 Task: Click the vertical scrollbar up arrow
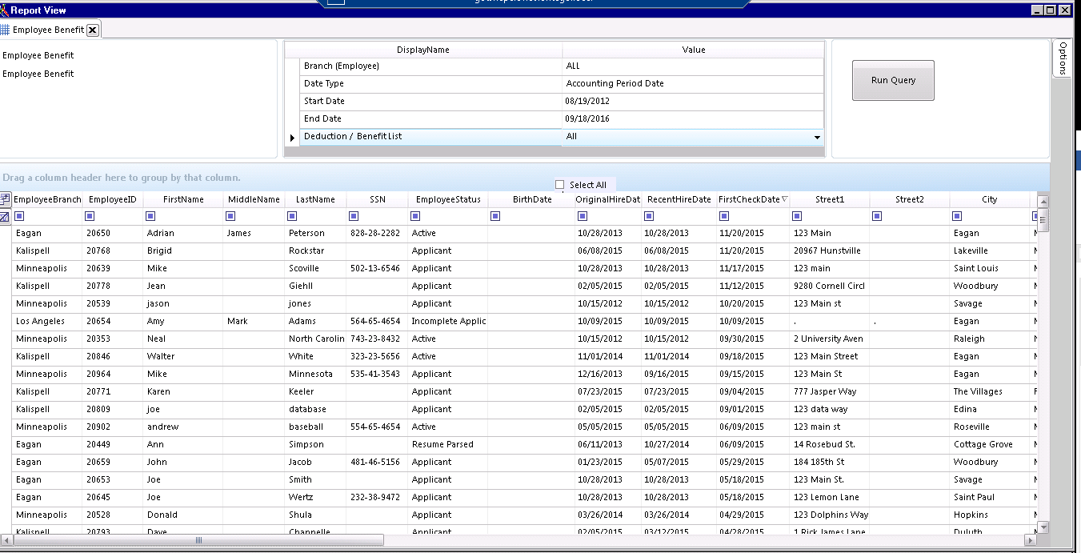pyautogui.click(x=1043, y=201)
